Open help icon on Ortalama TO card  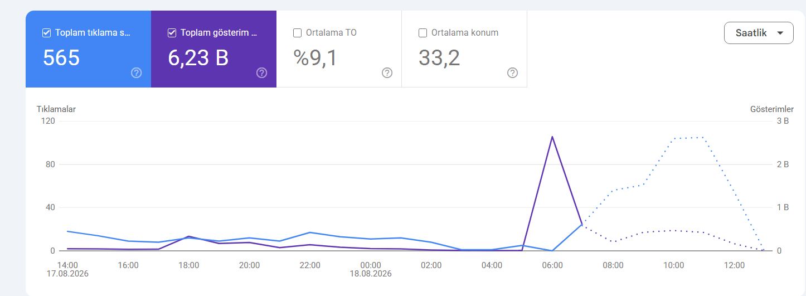point(387,73)
